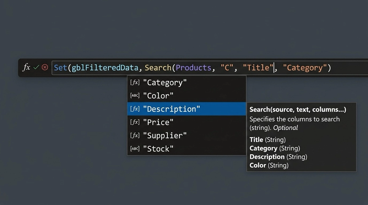Click the ABC icon beside "Stock" suggestion
The image size is (368, 205).
click(x=135, y=149)
